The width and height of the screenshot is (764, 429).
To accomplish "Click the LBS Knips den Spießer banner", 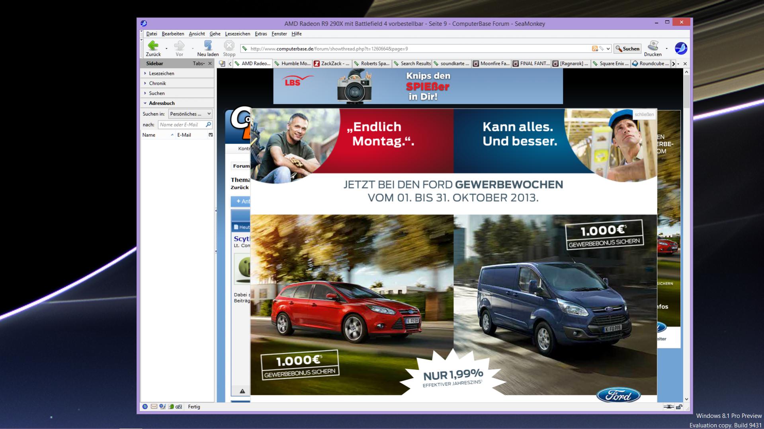I will (418, 86).
